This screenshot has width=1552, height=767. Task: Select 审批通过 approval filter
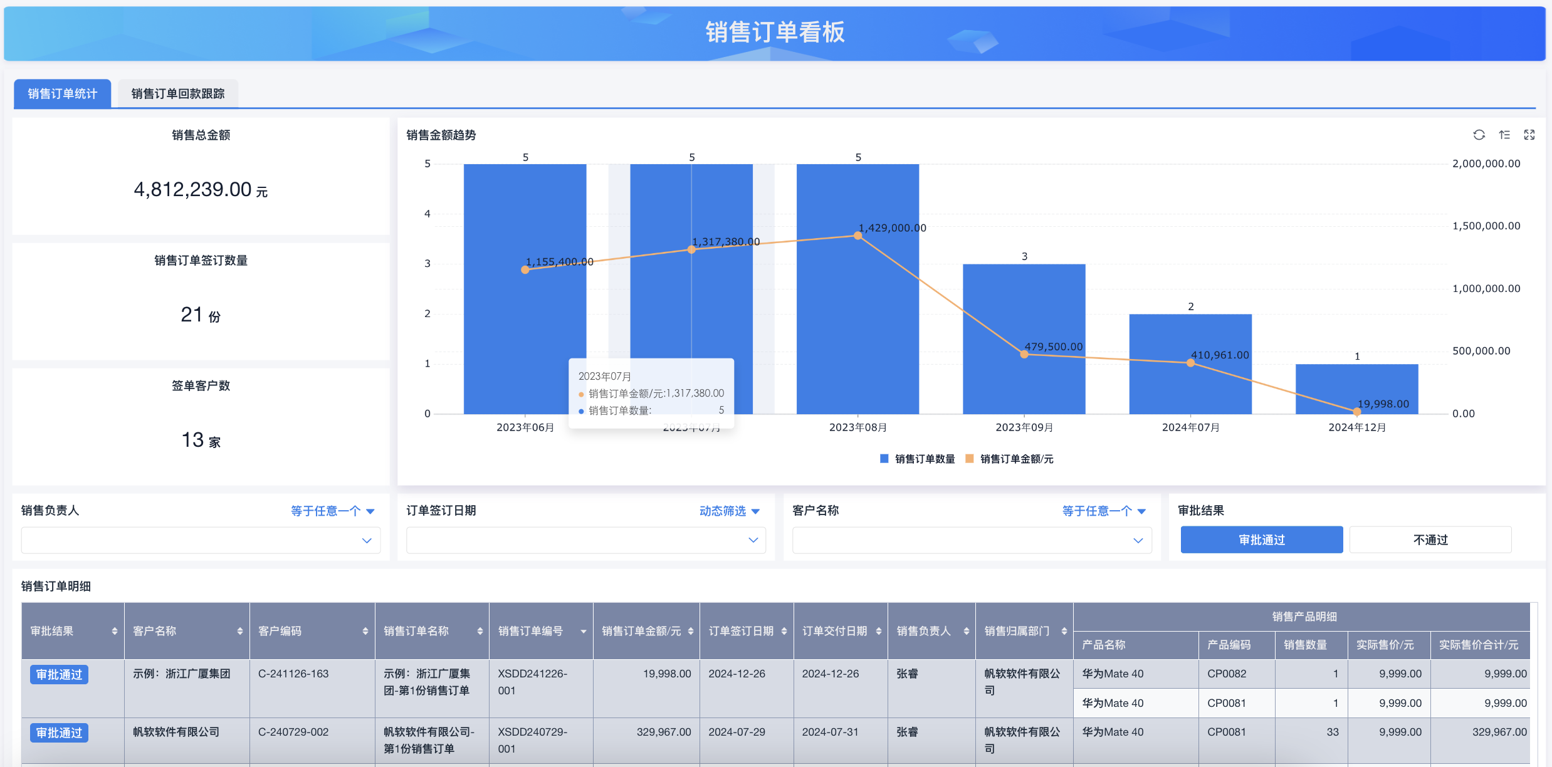(1261, 540)
